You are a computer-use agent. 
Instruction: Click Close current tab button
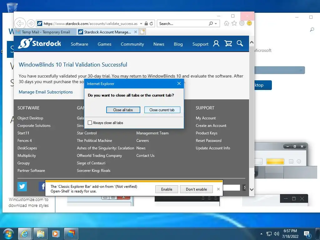(162, 110)
